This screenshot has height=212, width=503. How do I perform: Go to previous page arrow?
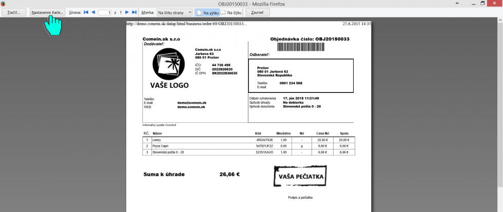coord(93,12)
